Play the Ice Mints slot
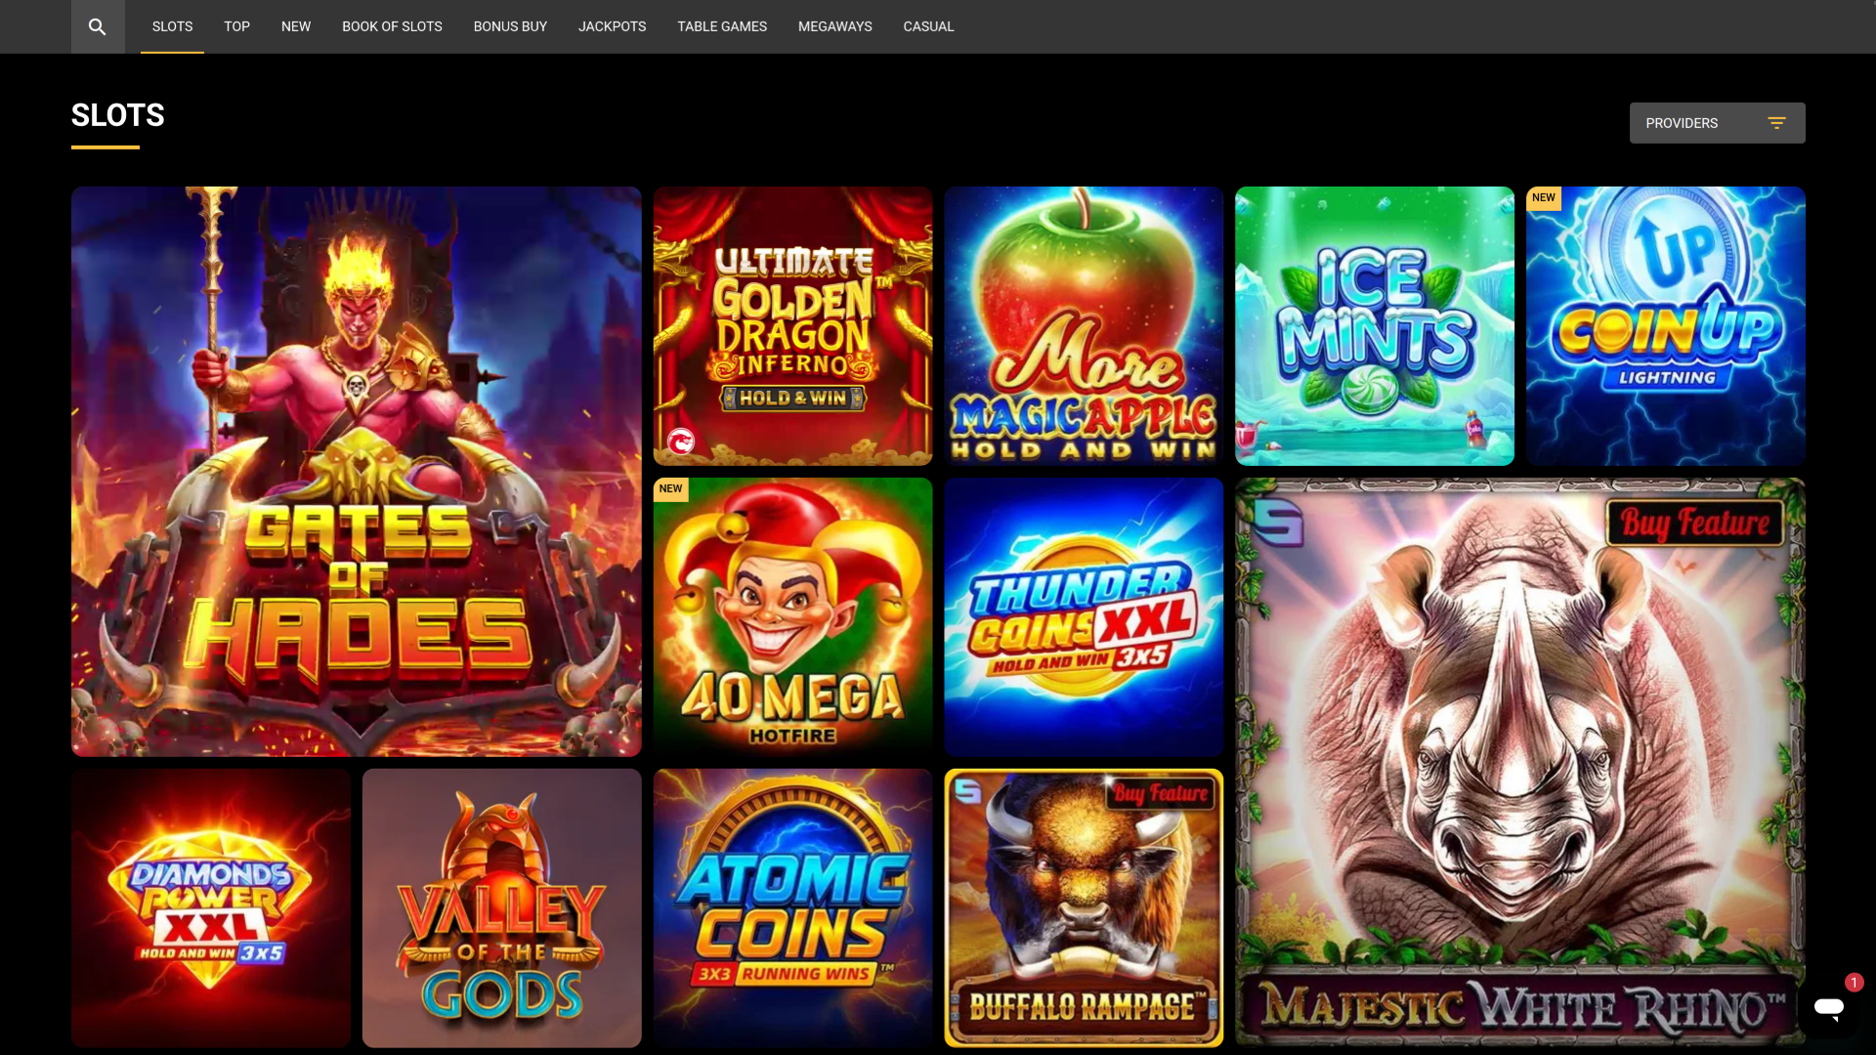The height and width of the screenshot is (1055, 1876). point(1374,325)
